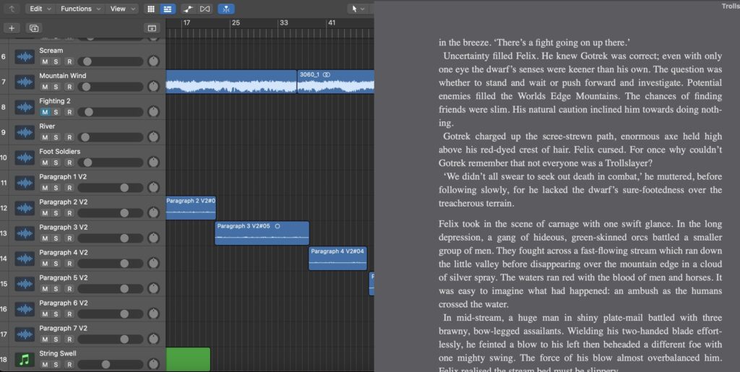This screenshot has height=372, width=740.
Task: Select the "River" track name
Action: coord(47,126)
